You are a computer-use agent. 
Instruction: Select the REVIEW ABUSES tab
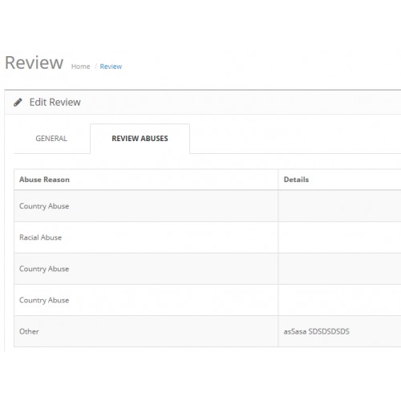tap(140, 139)
